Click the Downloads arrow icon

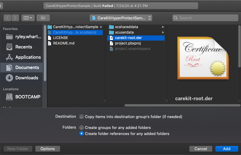point(9,78)
